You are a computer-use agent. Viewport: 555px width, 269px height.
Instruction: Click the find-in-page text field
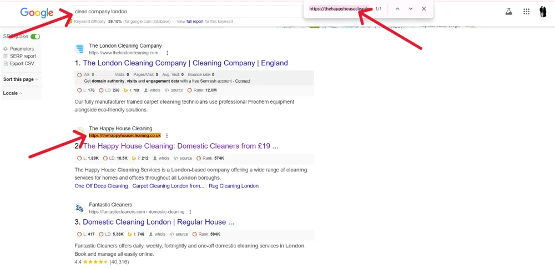pyautogui.click(x=339, y=9)
